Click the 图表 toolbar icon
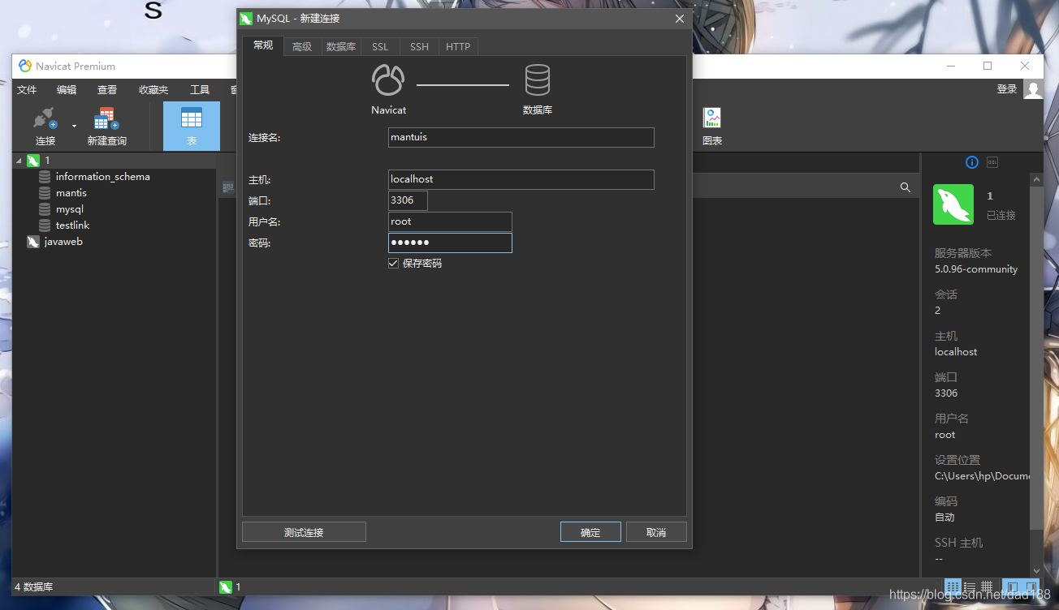 coord(712,118)
